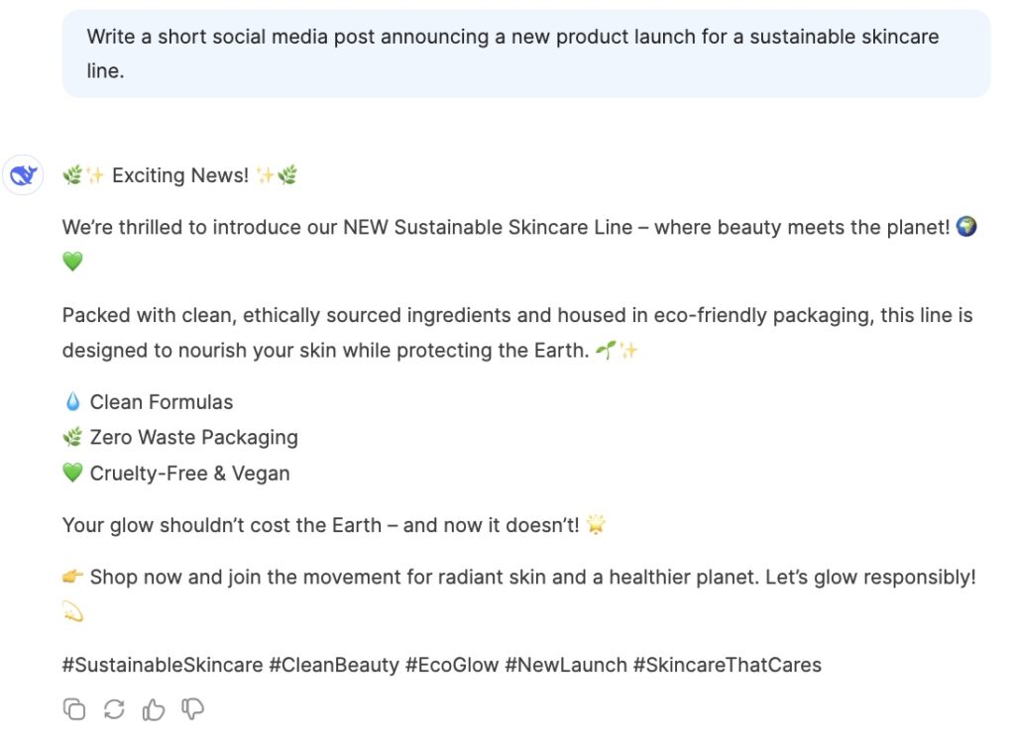Image resolution: width=1015 pixels, height=744 pixels.
Task: Dislike the response with thumbs down
Action: 192,708
